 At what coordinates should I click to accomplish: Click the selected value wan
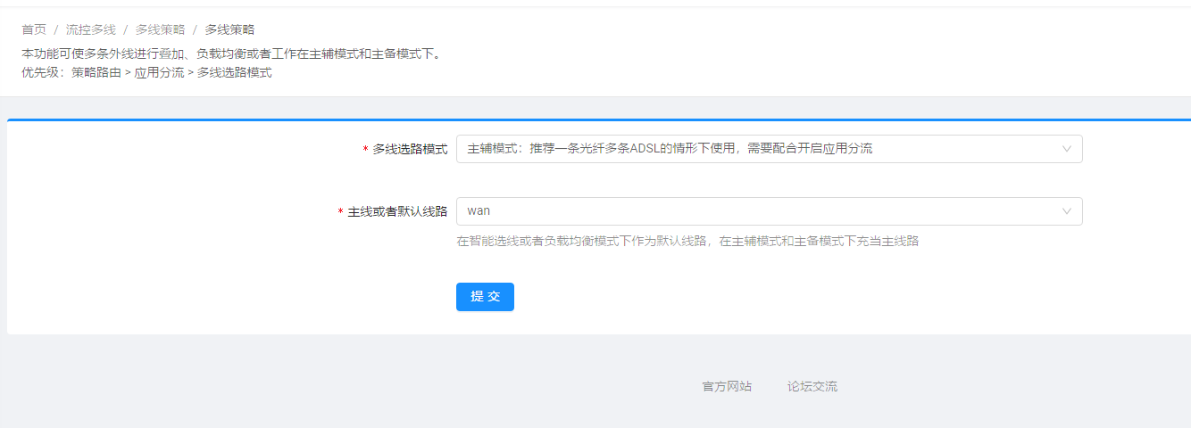[x=479, y=211]
